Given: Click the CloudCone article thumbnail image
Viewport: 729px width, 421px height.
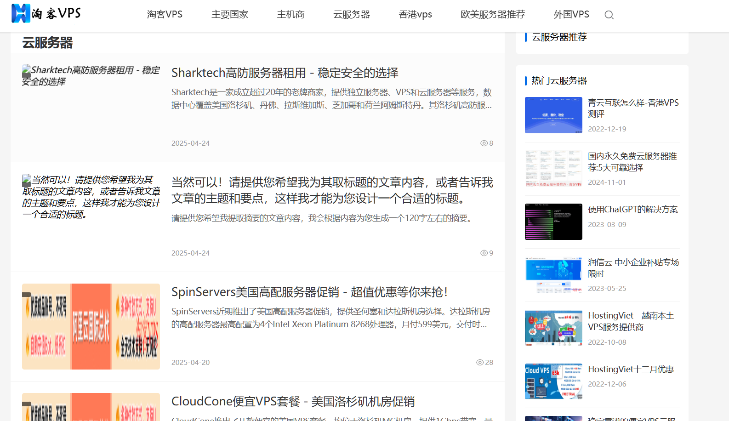Looking at the screenshot, I should 91,407.
